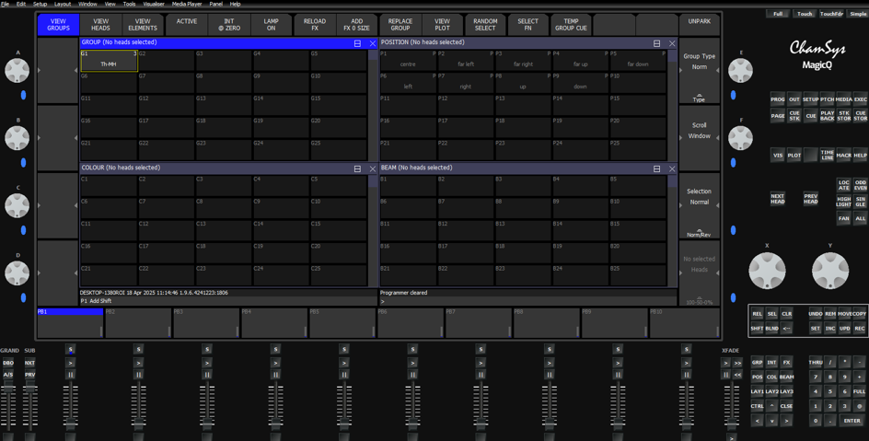The height and width of the screenshot is (441, 869).
Task: Collapse the GROUP window with its minimize icon
Action: [357, 43]
